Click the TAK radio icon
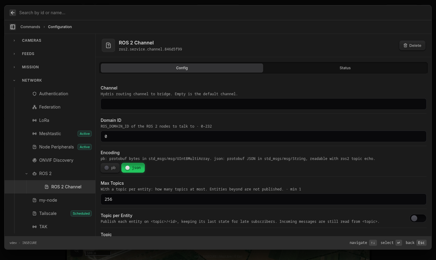 point(35,227)
